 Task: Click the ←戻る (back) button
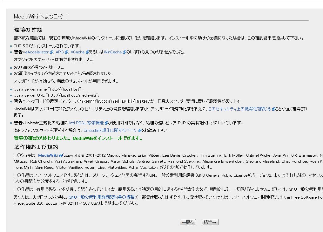188,222
